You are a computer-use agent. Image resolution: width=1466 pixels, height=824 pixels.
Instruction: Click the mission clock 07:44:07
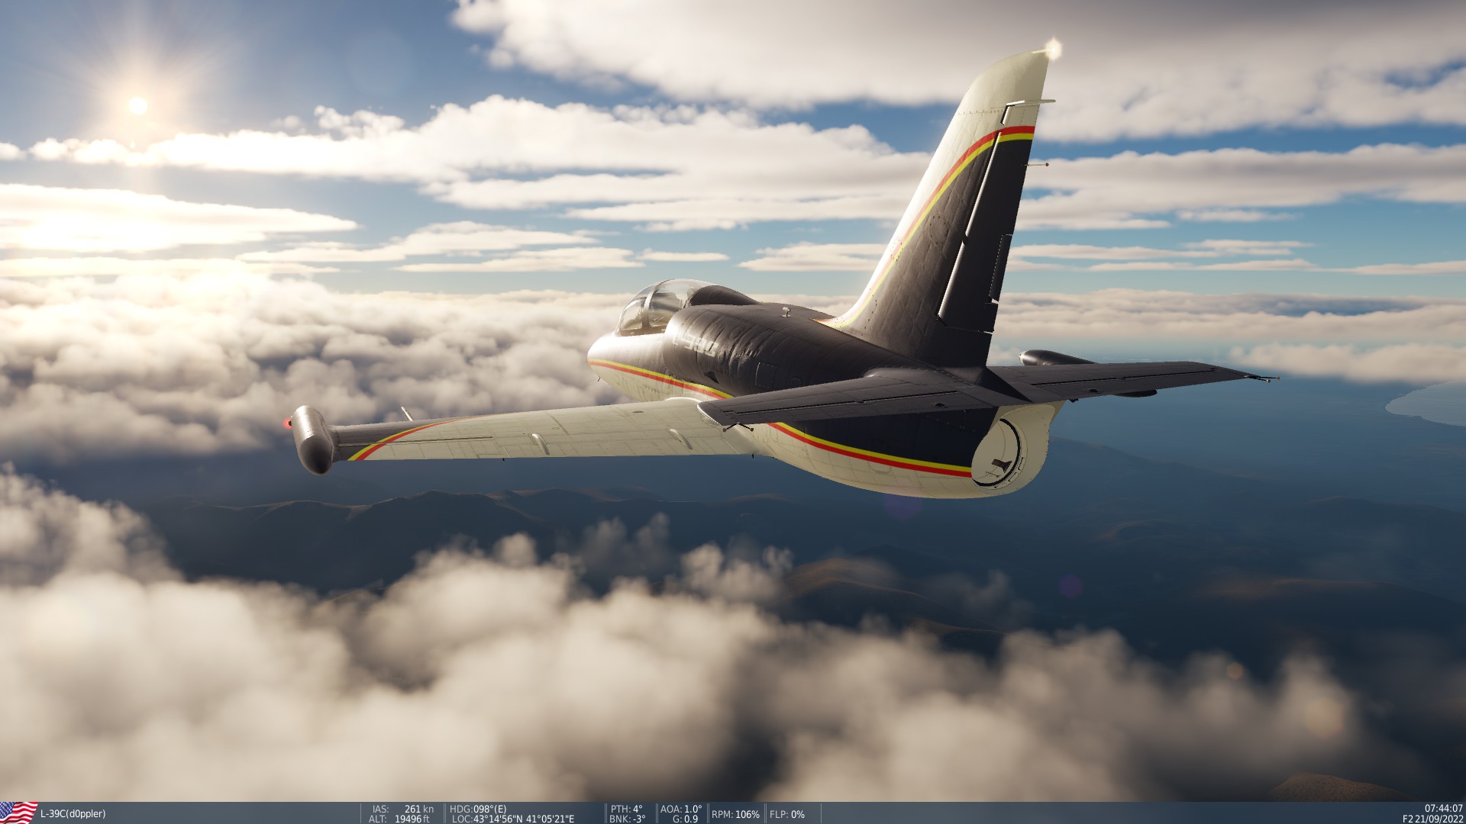(x=1443, y=808)
